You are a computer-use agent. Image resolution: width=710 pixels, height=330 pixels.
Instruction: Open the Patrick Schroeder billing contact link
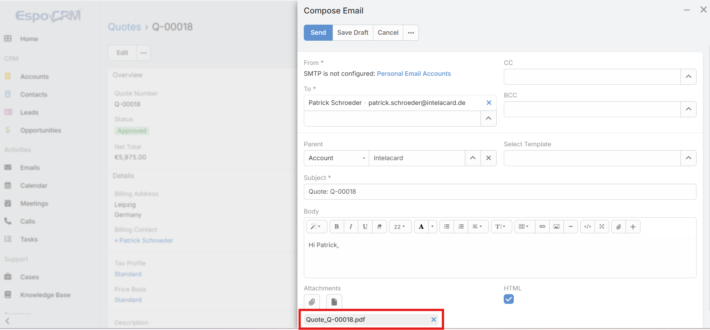click(146, 240)
